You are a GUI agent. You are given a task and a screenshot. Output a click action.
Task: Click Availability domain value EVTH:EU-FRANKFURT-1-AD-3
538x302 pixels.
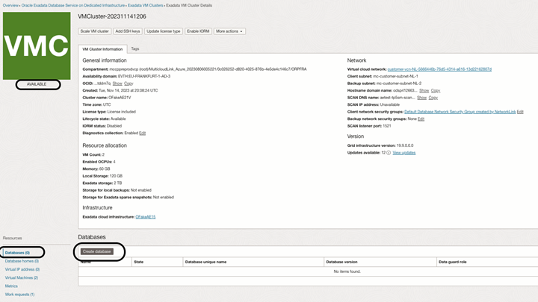point(144,76)
